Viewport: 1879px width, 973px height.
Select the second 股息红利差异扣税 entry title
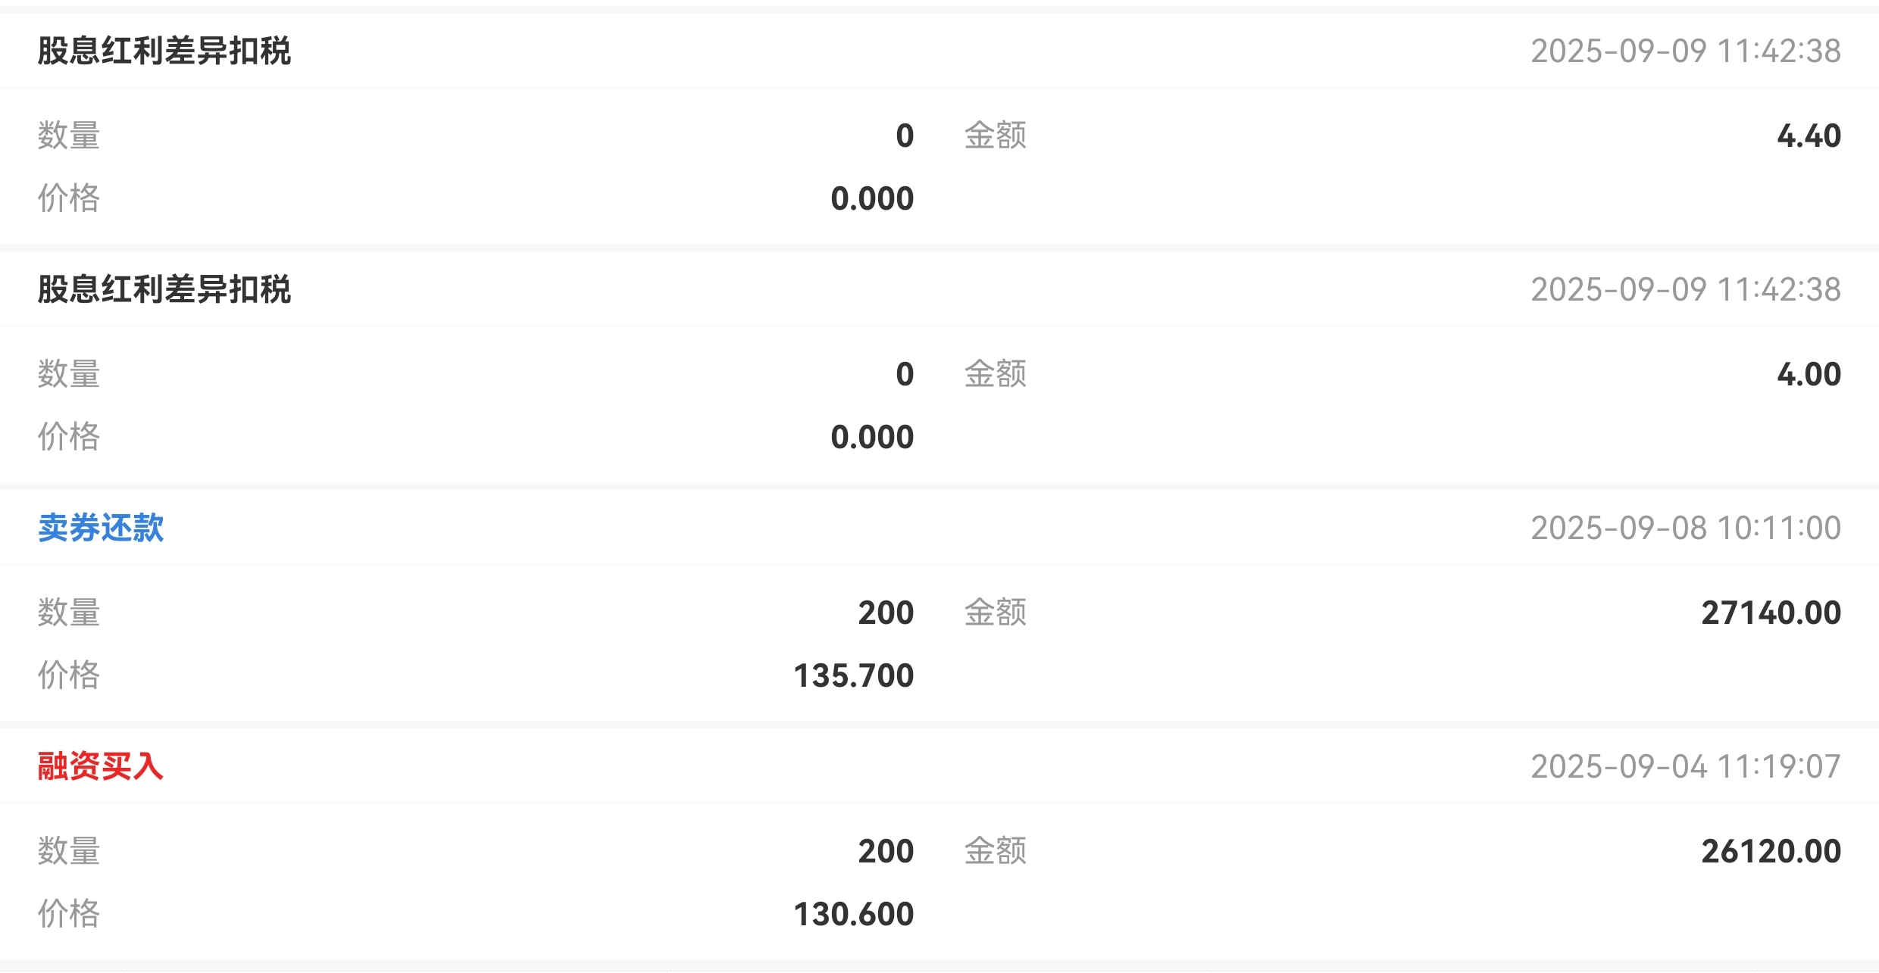click(164, 289)
